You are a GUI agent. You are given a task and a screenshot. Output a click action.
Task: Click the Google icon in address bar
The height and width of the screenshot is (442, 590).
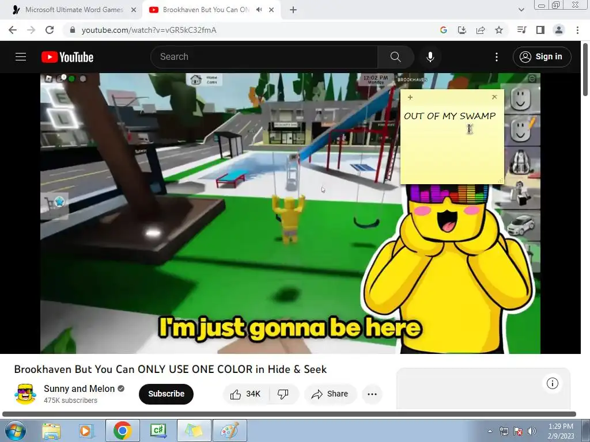[x=443, y=30]
